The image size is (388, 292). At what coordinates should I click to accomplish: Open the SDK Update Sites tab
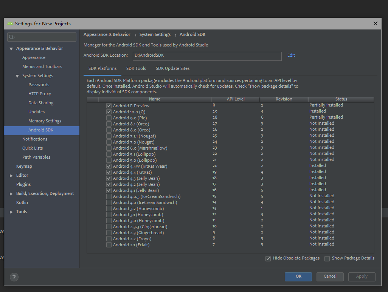coord(172,68)
